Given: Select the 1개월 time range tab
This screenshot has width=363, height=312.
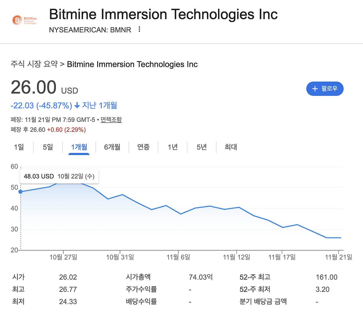Looking at the screenshot, I should [x=79, y=147].
